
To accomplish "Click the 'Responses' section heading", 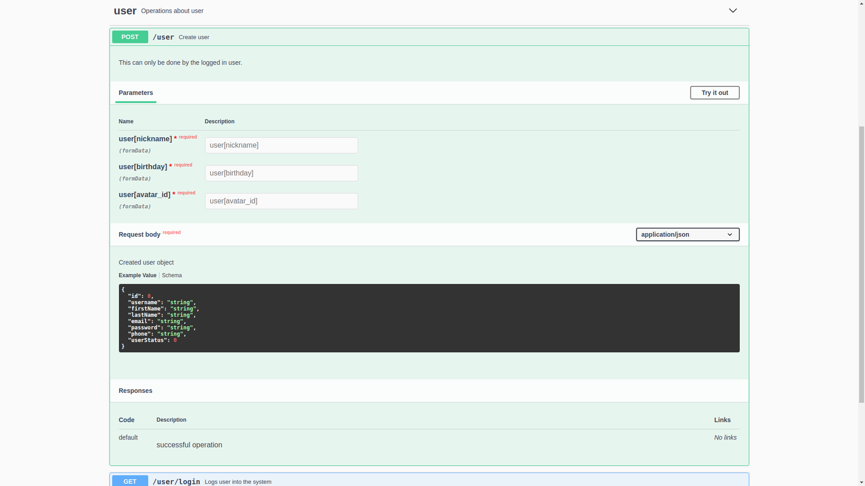I will point(135,391).
